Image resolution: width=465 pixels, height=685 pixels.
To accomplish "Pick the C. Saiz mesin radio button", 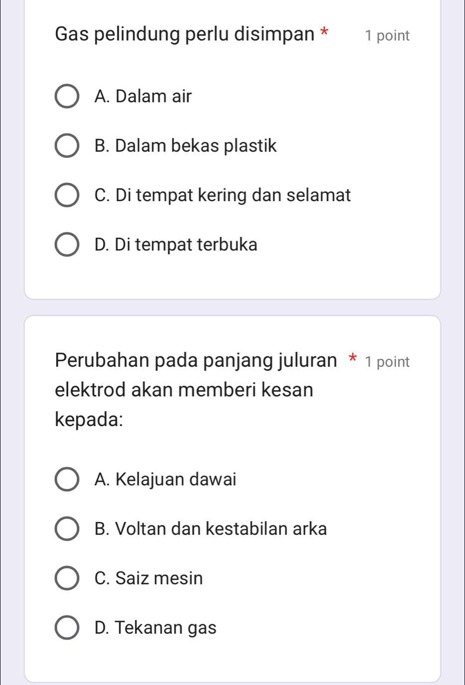I will point(66,578).
